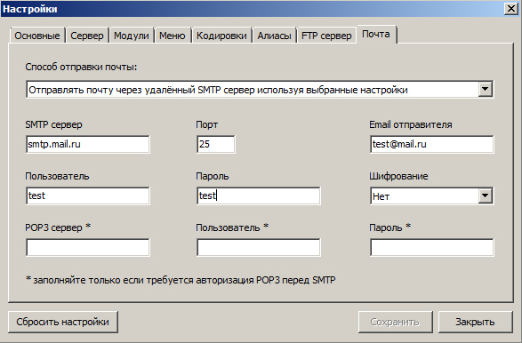Click the POP3 сервер * label
The width and height of the screenshot is (522, 343).
[x=58, y=227]
